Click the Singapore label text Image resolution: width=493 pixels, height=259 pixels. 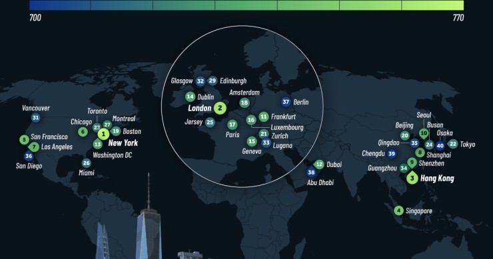[419, 211]
